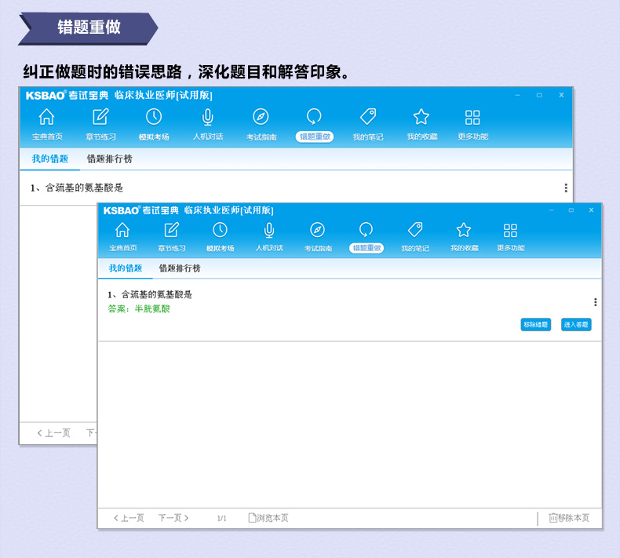Open 人机对话 microphone icon in front window
Viewport: 620px width, 558px height.
268,230
